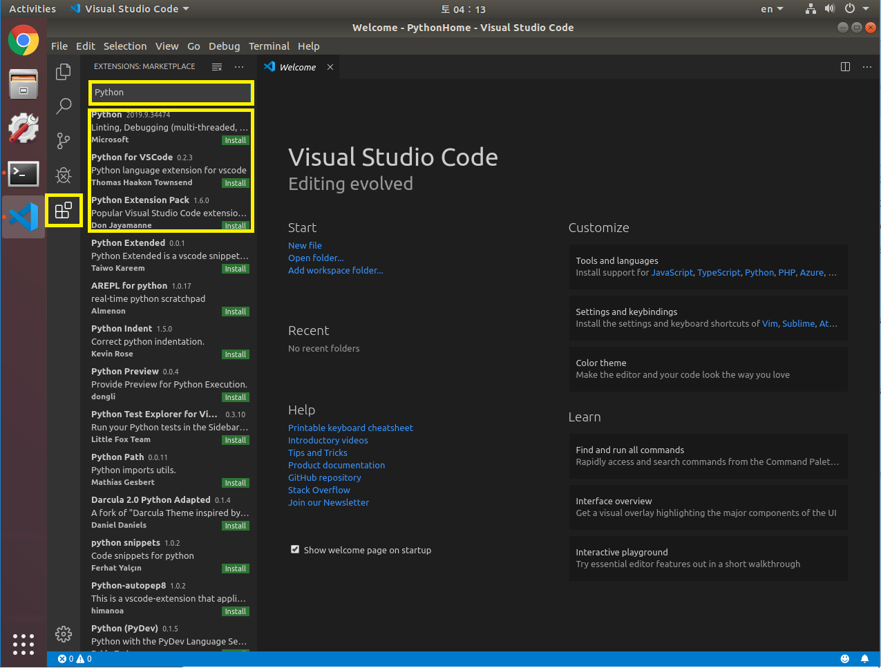Open the Terminal menu
881x668 pixels.
pyautogui.click(x=269, y=46)
